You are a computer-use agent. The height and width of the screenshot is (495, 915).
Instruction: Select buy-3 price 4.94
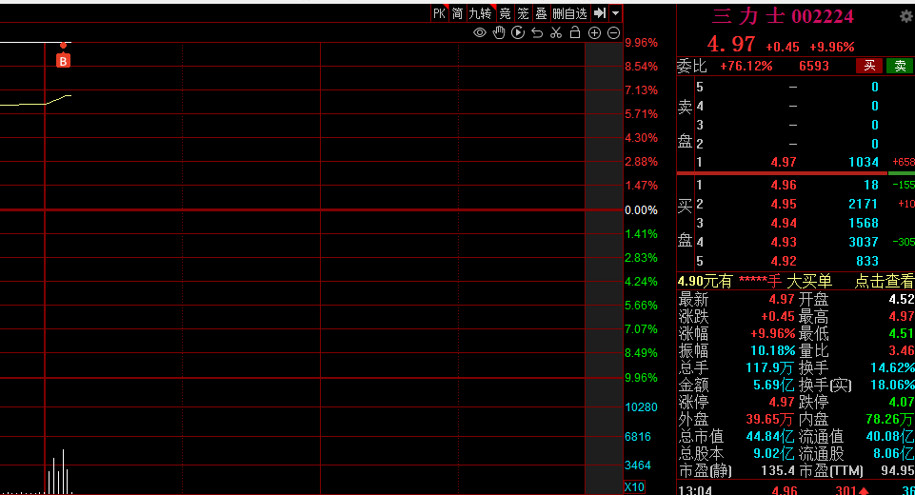[x=783, y=223]
